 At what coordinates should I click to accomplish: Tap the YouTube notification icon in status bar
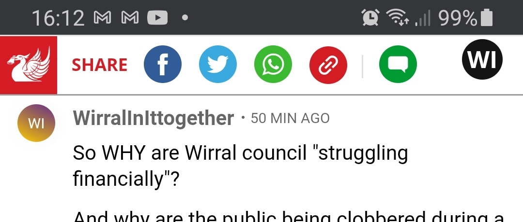[x=157, y=17]
